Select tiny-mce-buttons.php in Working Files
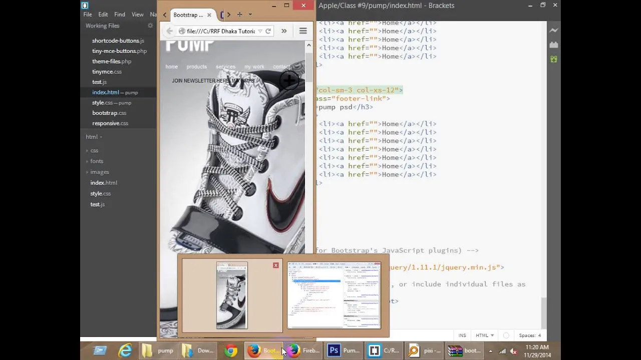Image resolution: width=641 pixels, height=360 pixels. [x=120, y=51]
